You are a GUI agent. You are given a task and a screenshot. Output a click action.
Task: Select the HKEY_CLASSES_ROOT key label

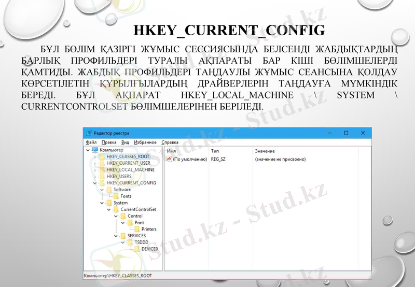point(128,156)
